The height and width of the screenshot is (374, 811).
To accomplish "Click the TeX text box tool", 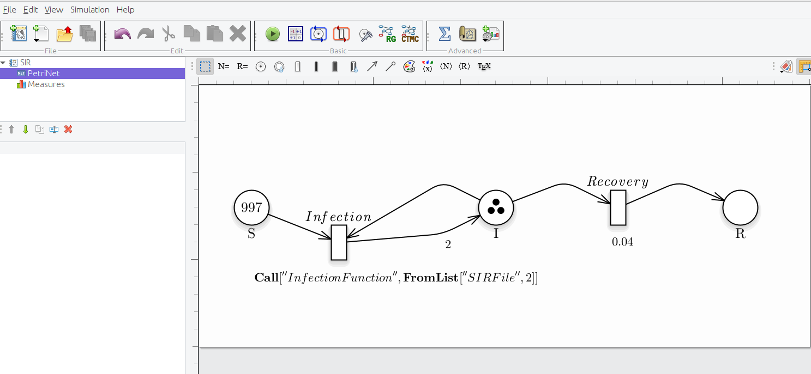I will pos(484,66).
